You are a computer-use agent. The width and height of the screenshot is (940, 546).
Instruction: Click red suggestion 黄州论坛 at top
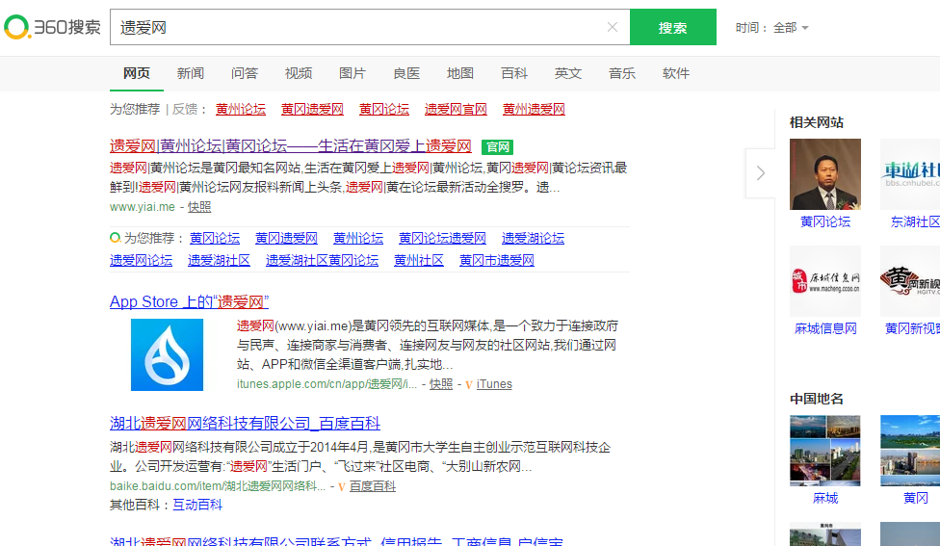pos(241,109)
